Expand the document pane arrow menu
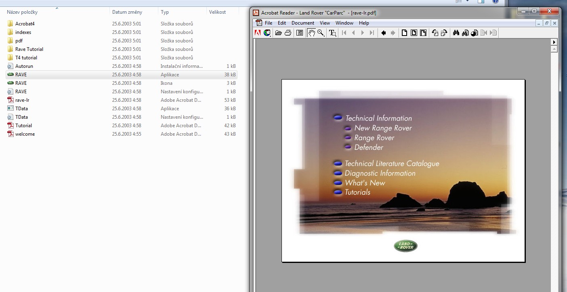567x292 pixels. 554,42
